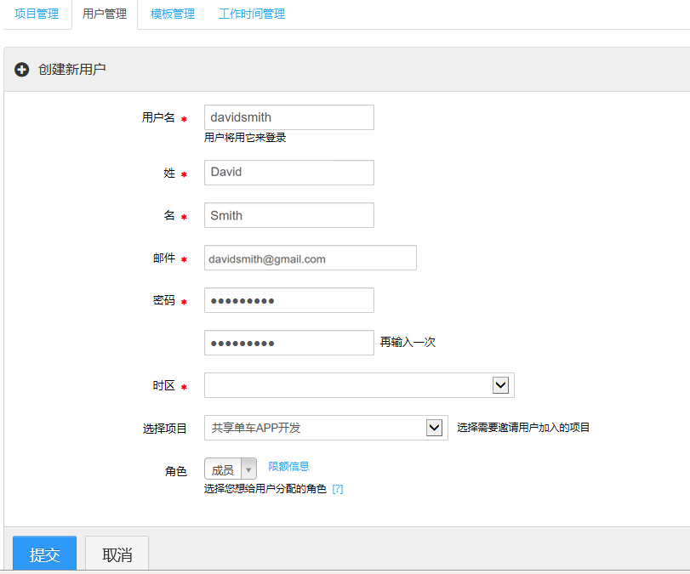Go to the 工作时间管理 tab

[252, 14]
